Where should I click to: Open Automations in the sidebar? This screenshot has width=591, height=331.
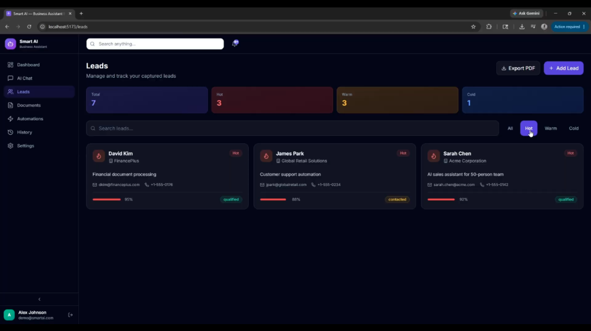(x=39, y=119)
